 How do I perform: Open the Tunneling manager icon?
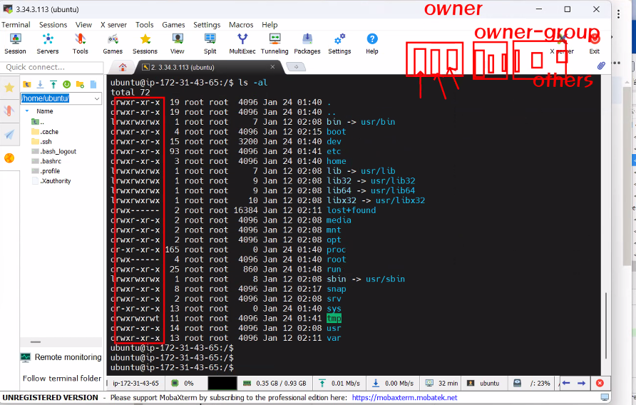pos(275,43)
